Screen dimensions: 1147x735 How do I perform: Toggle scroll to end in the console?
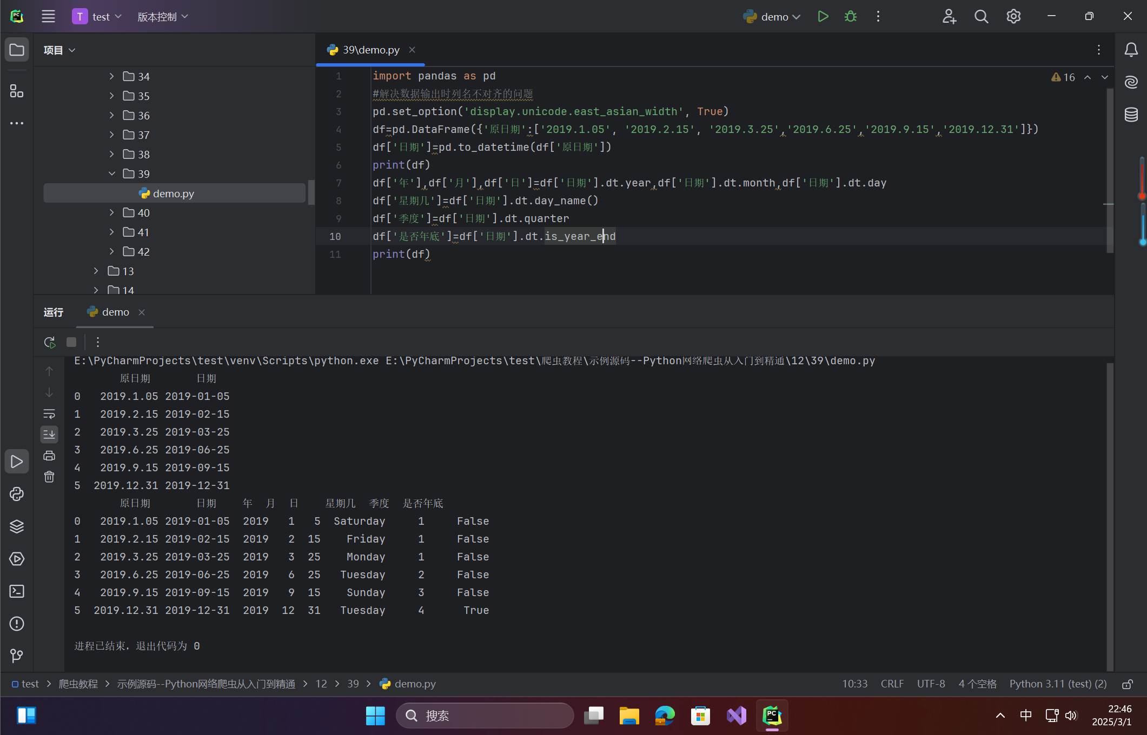click(x=49, y=434)
